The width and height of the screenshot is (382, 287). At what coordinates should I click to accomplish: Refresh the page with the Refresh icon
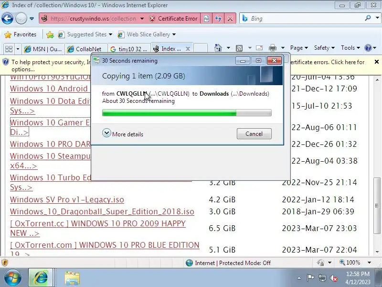tap(218, 19)
